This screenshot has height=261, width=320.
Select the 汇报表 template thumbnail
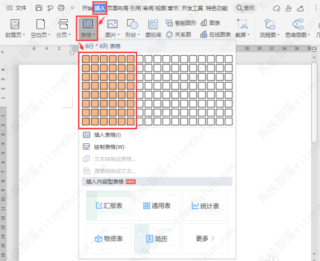tap(109, 205)
